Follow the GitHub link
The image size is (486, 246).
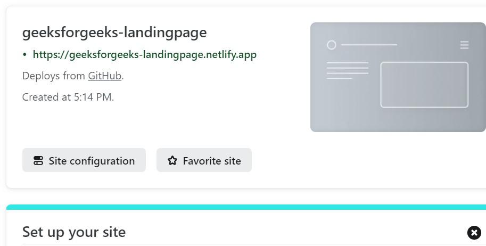tap(104, 76)
